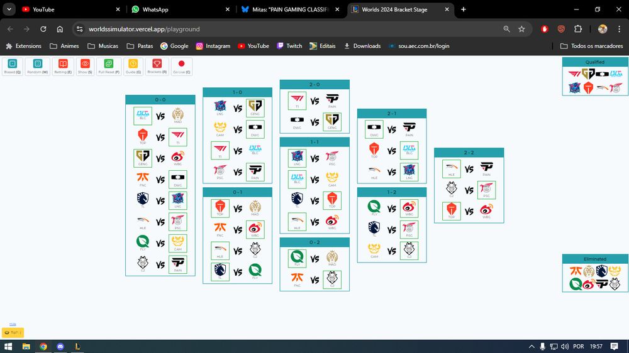The height and width of the screenshot is (353, 629).
Task: Open the Twitch bookmark
Action: point(289,46)
